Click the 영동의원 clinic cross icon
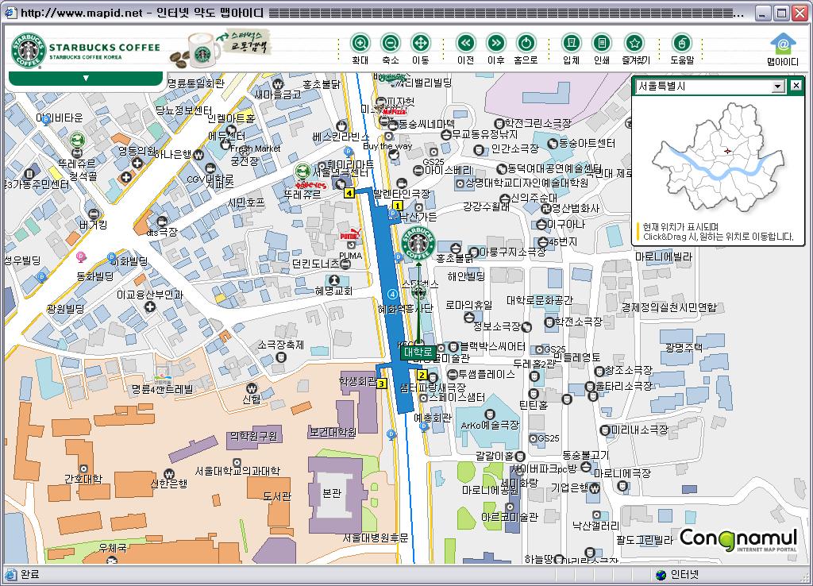Image resolution: width=813 pixels, height=586 pixels. 137,163
